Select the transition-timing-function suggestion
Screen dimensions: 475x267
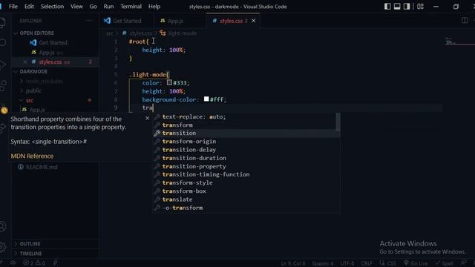(x=246, y=174)
